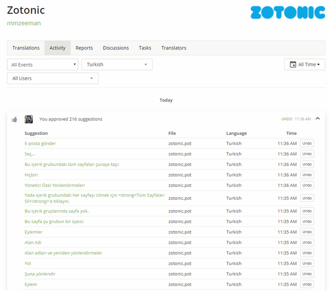Switch to the Translators tab
The height and width of the screenshot is (291, 330).
174,48
